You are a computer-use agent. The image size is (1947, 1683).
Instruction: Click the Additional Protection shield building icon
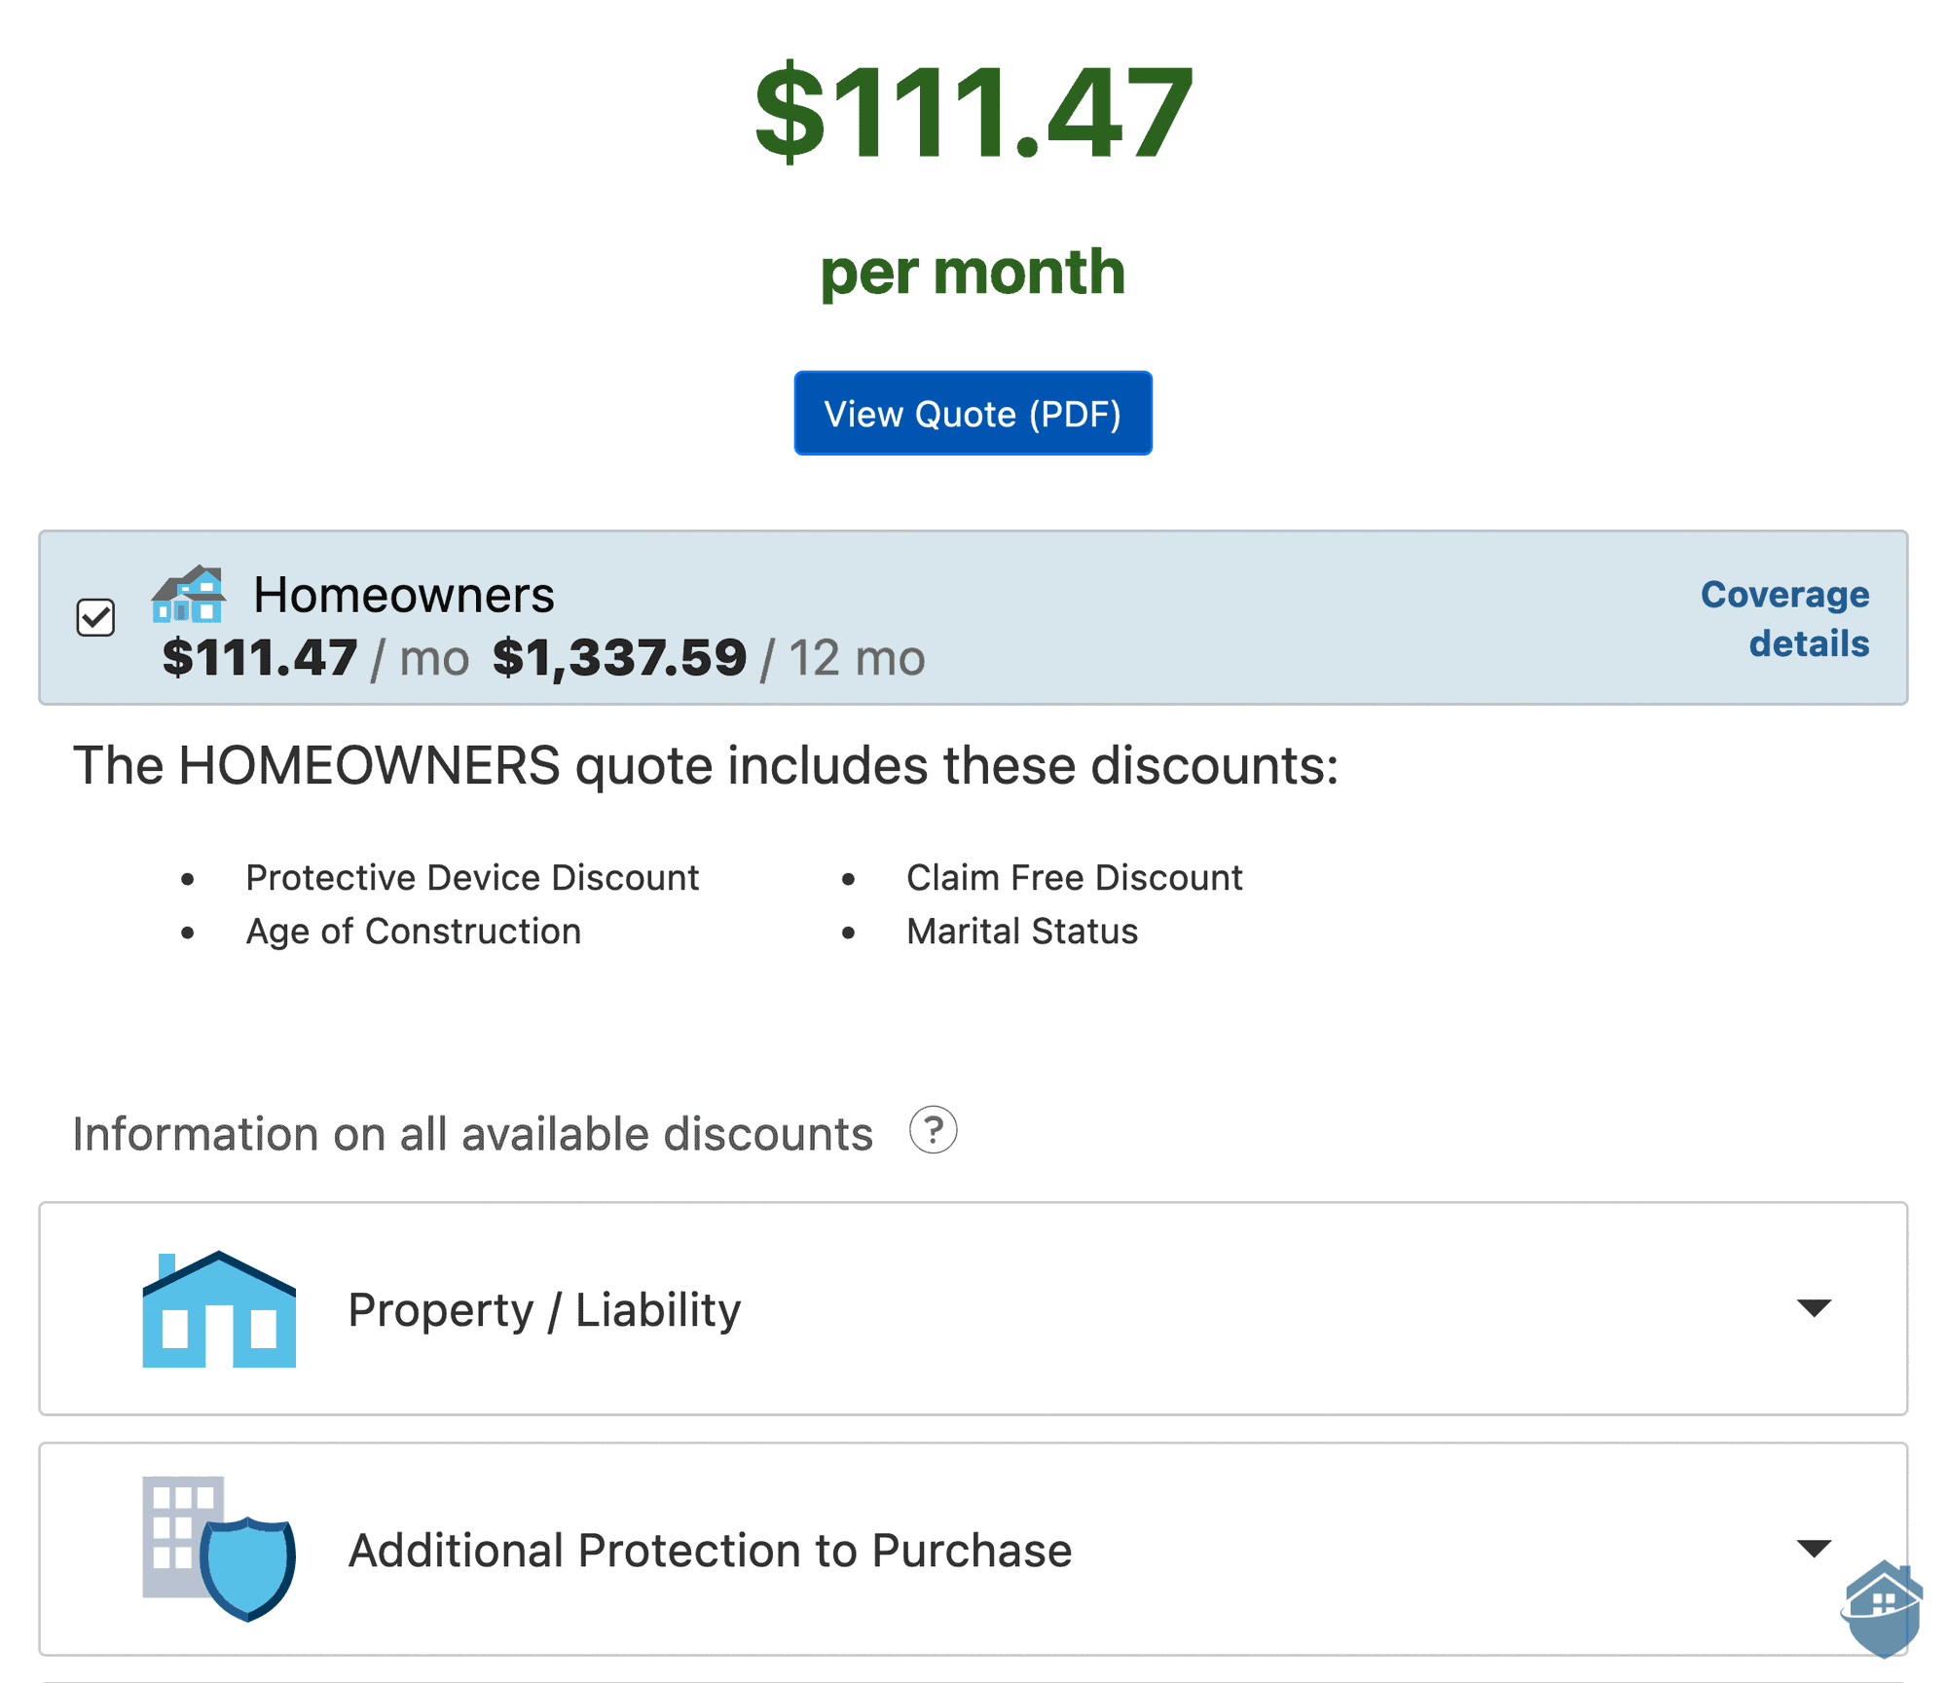[219, 1549]
